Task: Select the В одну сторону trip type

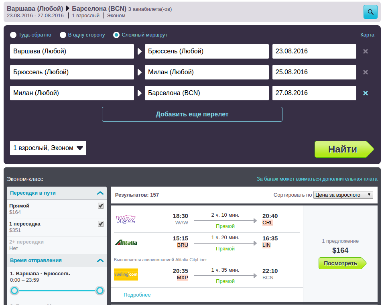Action: [63, 35]
